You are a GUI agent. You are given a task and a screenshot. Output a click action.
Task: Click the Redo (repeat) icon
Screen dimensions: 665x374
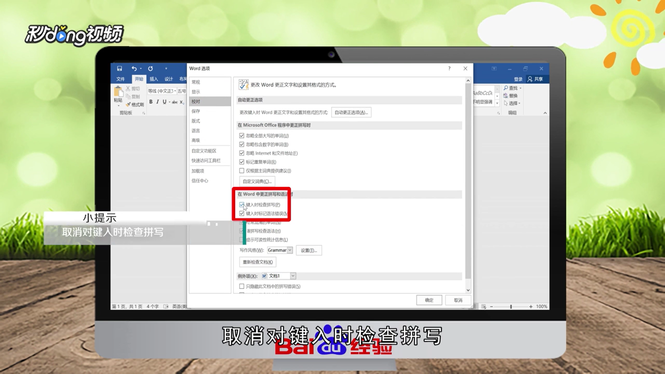[x=150, y=69]
